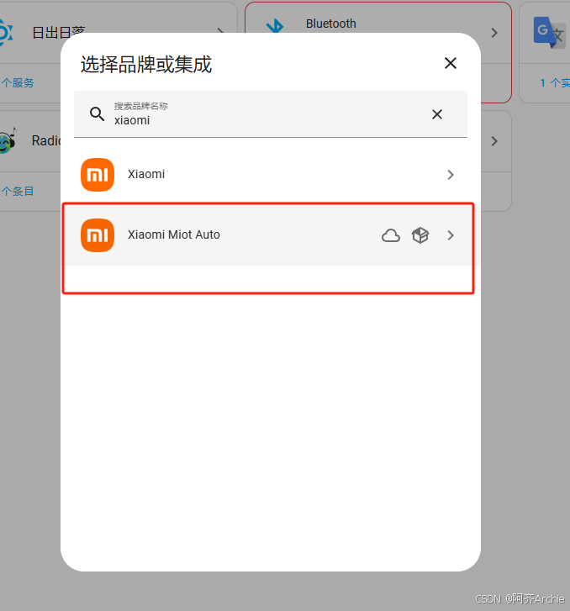Open Xiaomi Miot Auto row chevron
This screenshot has width=570, height=611.
point(451,235)
